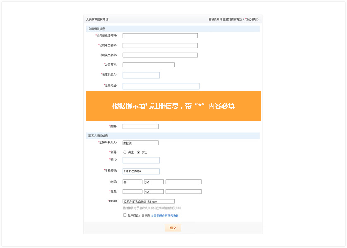Select the 女士 radio button
This screenshot has width=347, height=248.
point(138,152)
